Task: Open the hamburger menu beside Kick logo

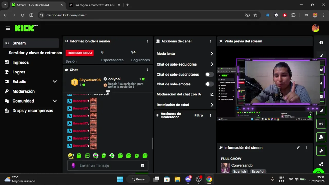Action: pyautogui.click(x=8, y=28)
